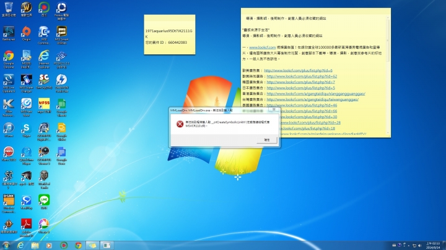Image resolution: width=446 pixels, height=250 pixels.
Task: Open QuickTime Player shortcut
Action: point(26,156)
